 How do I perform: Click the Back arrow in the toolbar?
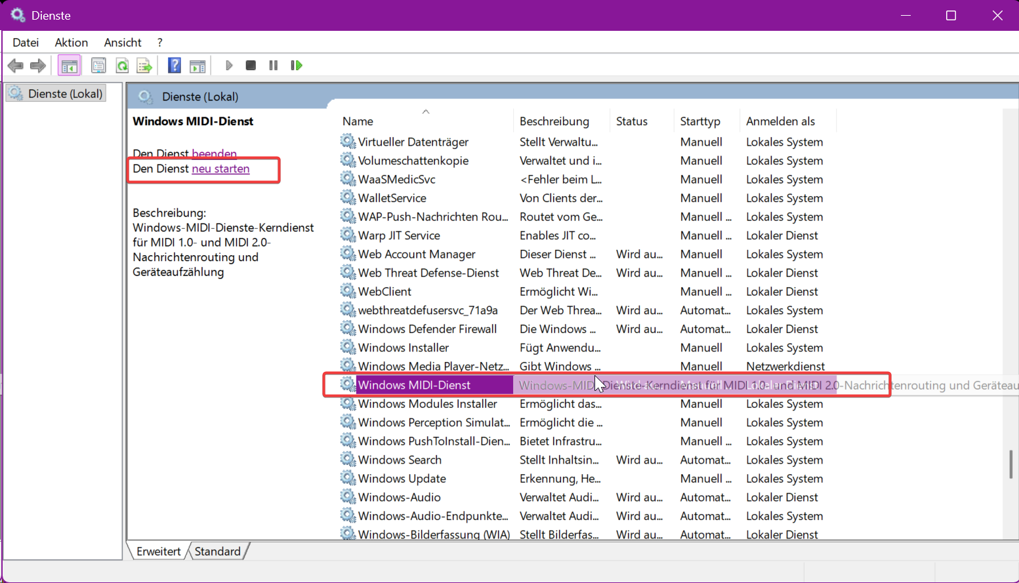click(16, 66)
